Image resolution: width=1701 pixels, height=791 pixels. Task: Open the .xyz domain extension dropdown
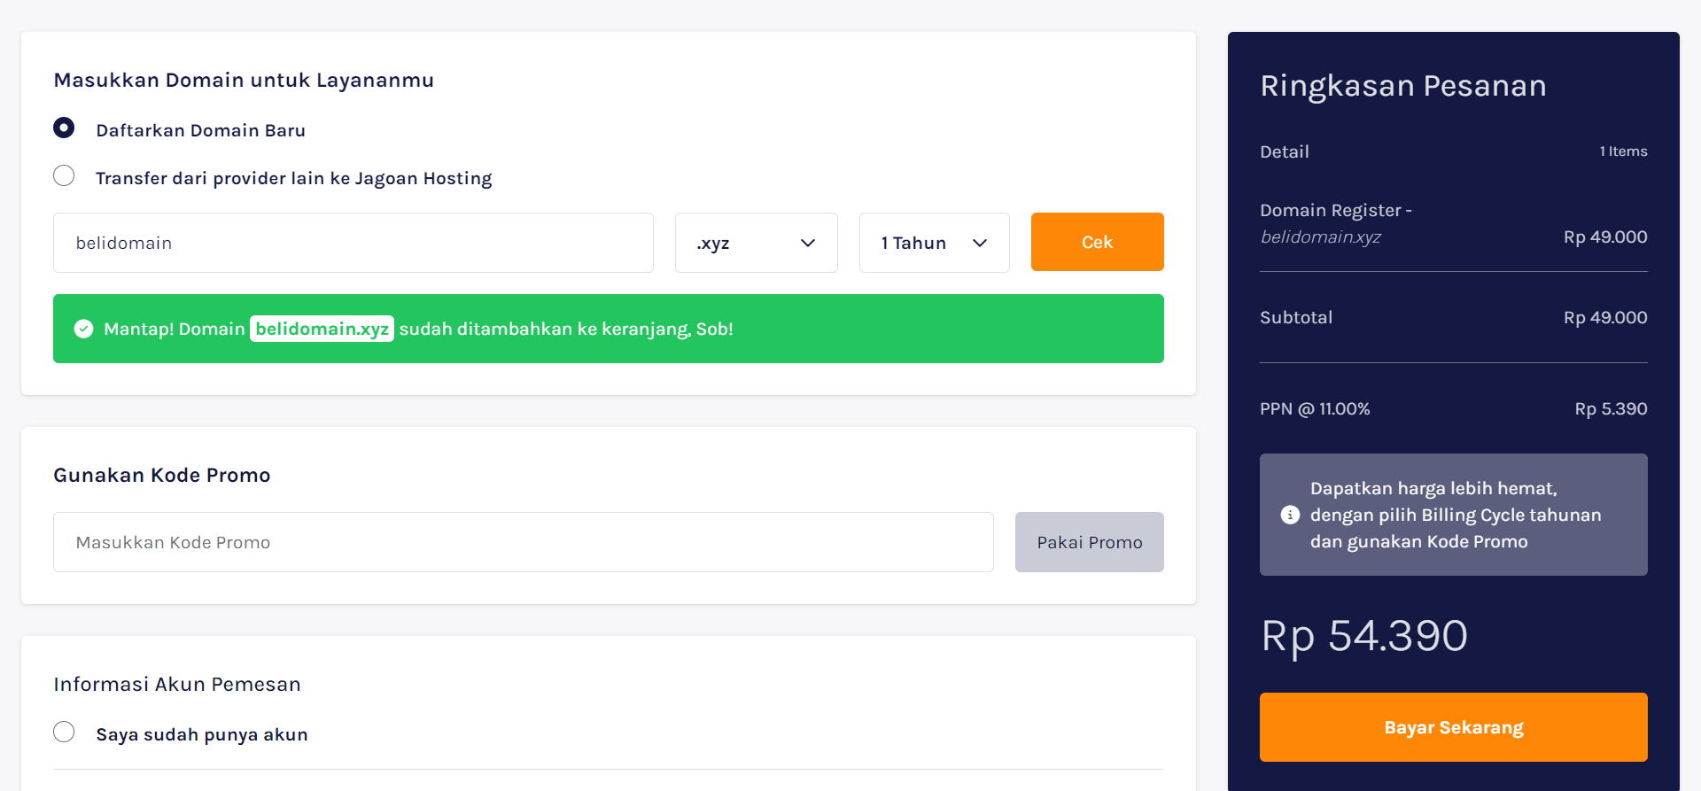click(x=756, y=243)
